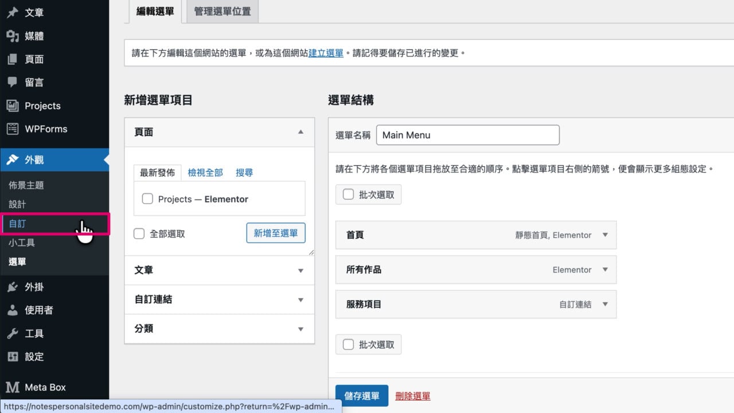Open 小工具 submenu item

tap(22, 243)
